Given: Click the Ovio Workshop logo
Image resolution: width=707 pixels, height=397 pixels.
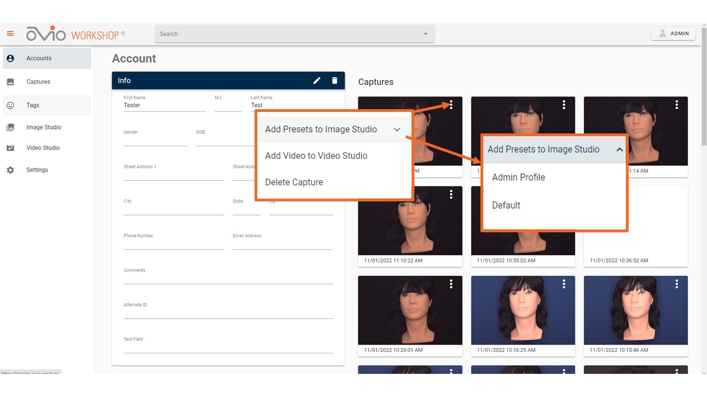Looking at the screenshot, I should (x=76, y=34).
